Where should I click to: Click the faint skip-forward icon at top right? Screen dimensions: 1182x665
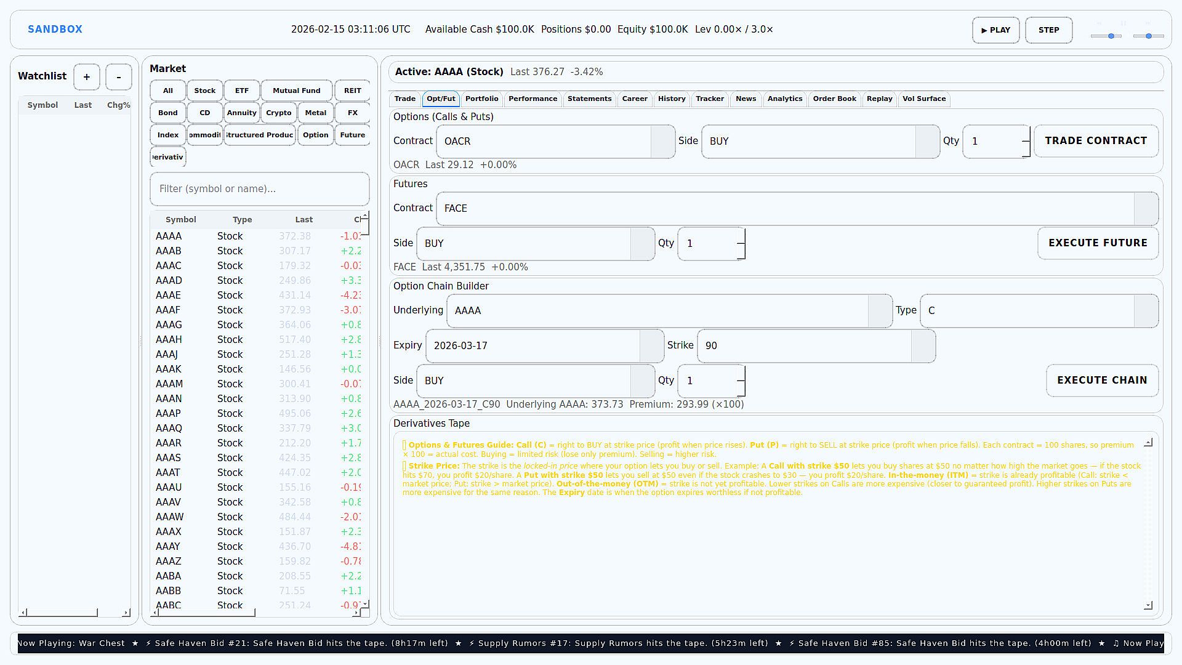[1148, 23]
